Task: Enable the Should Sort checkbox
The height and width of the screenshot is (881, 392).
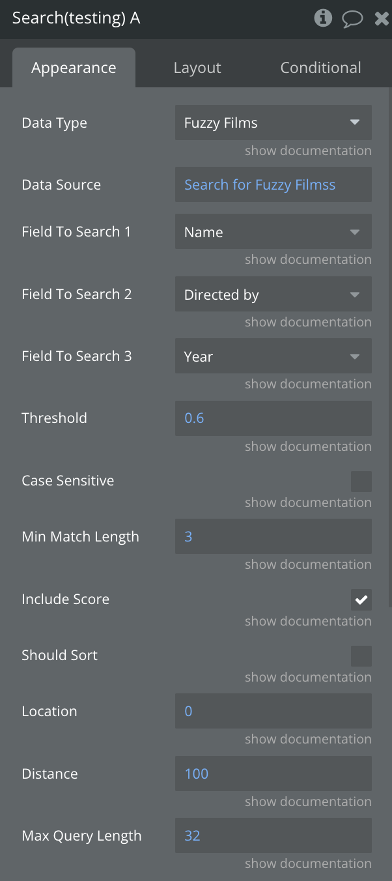Action: [x=361, y=656]
